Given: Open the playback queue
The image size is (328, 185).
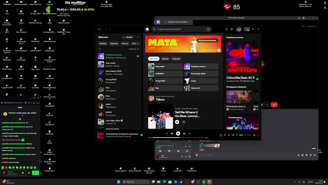Looking at the screenshot, I should coord(229,135).
